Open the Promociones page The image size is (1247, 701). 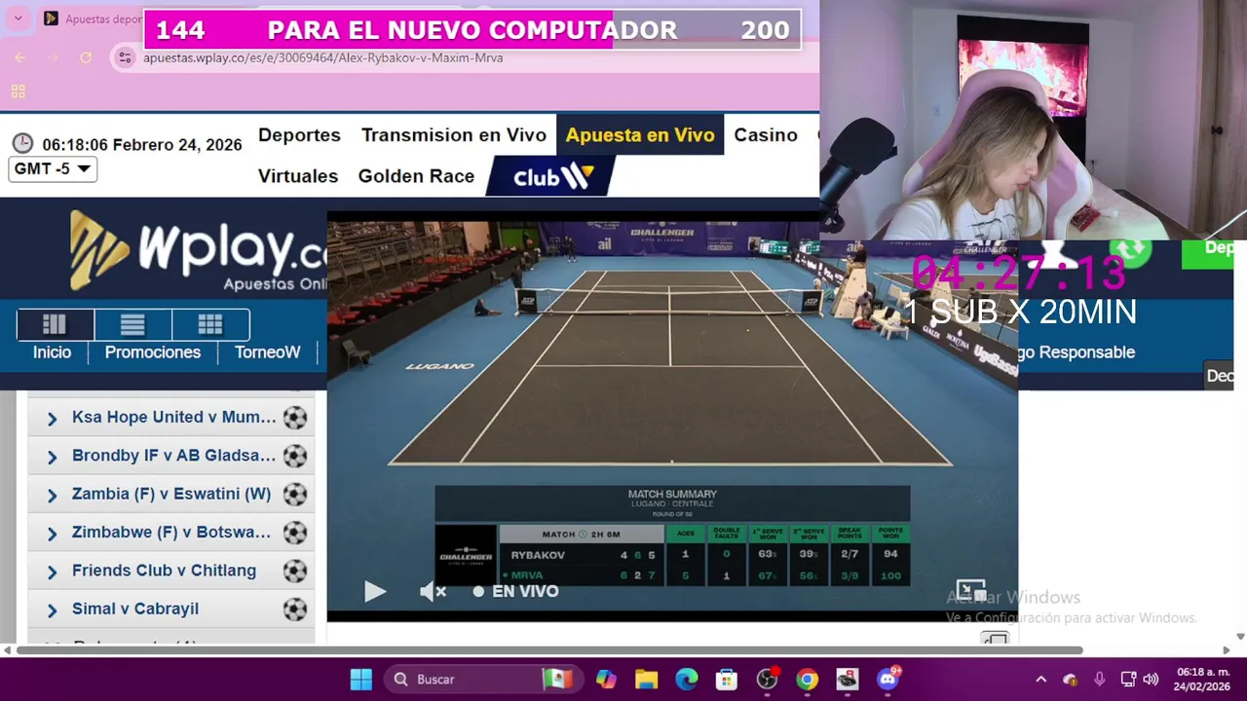coord(153,352)
